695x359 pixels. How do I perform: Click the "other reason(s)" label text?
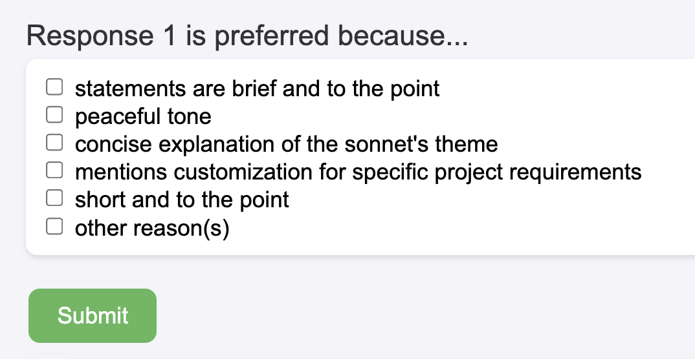click(152, 228)
